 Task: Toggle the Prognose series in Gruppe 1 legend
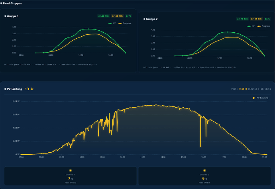125,24
